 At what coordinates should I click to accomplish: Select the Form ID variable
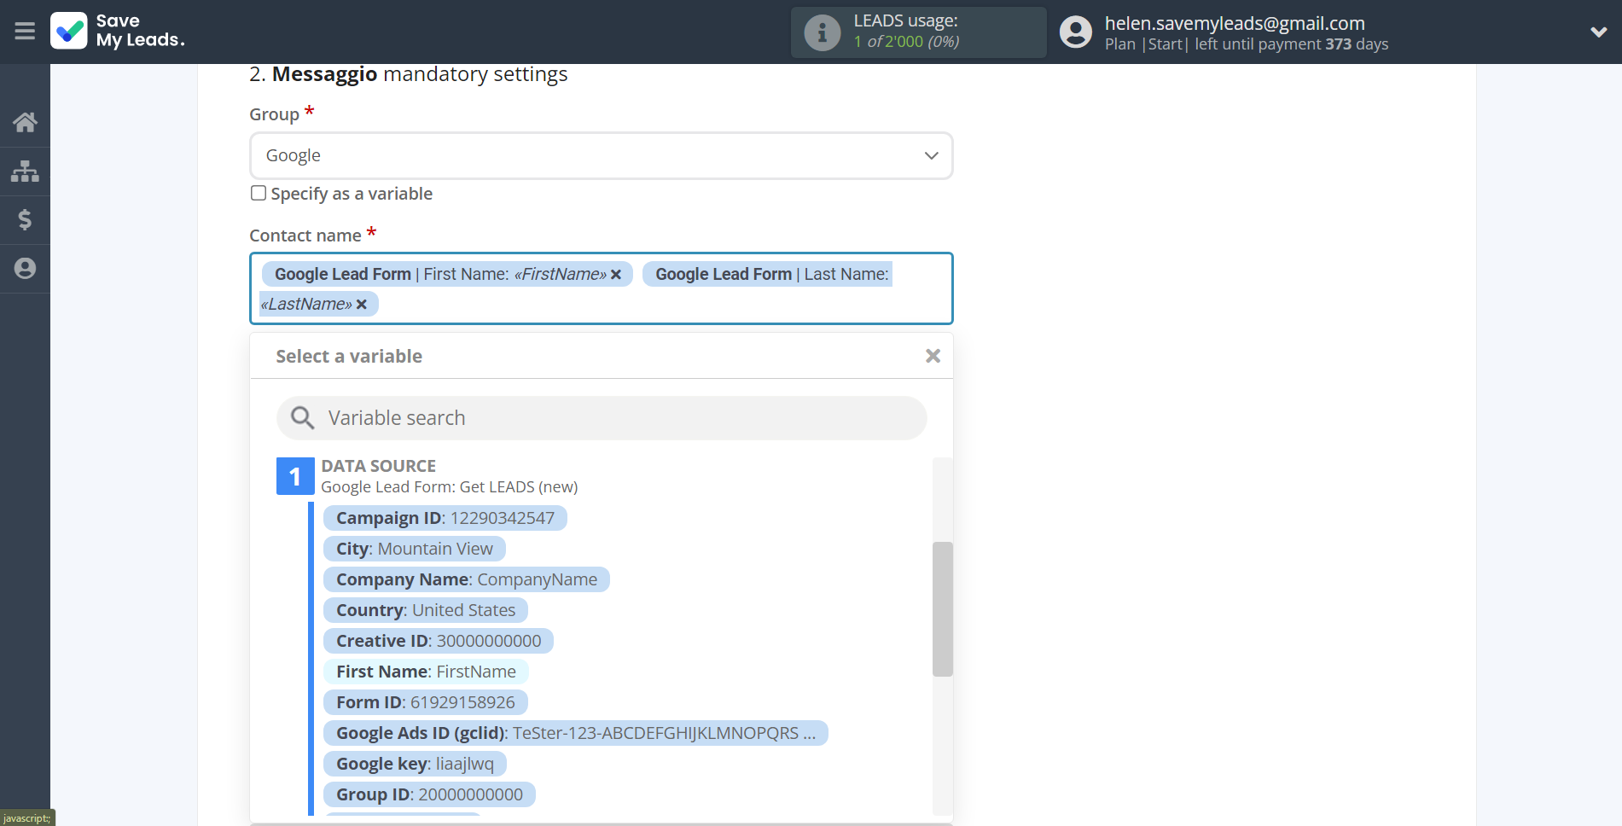tap(426, 702)
